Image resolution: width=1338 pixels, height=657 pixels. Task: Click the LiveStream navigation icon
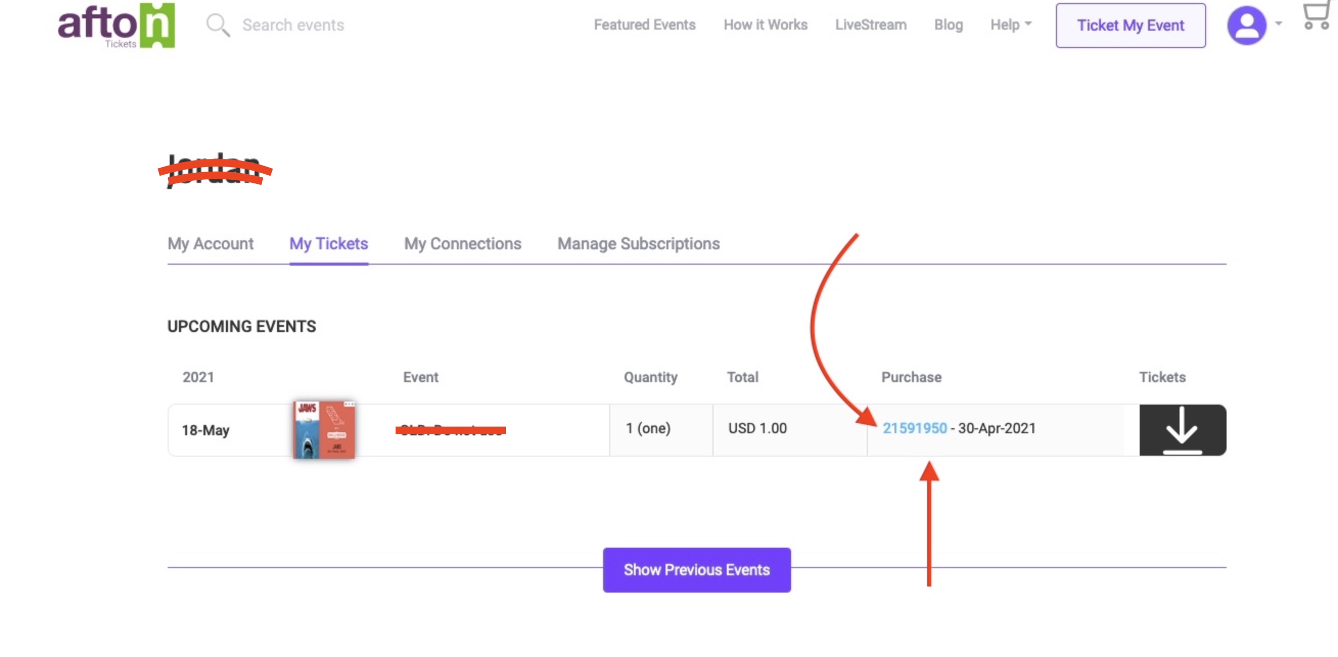(x=870, y=25)
